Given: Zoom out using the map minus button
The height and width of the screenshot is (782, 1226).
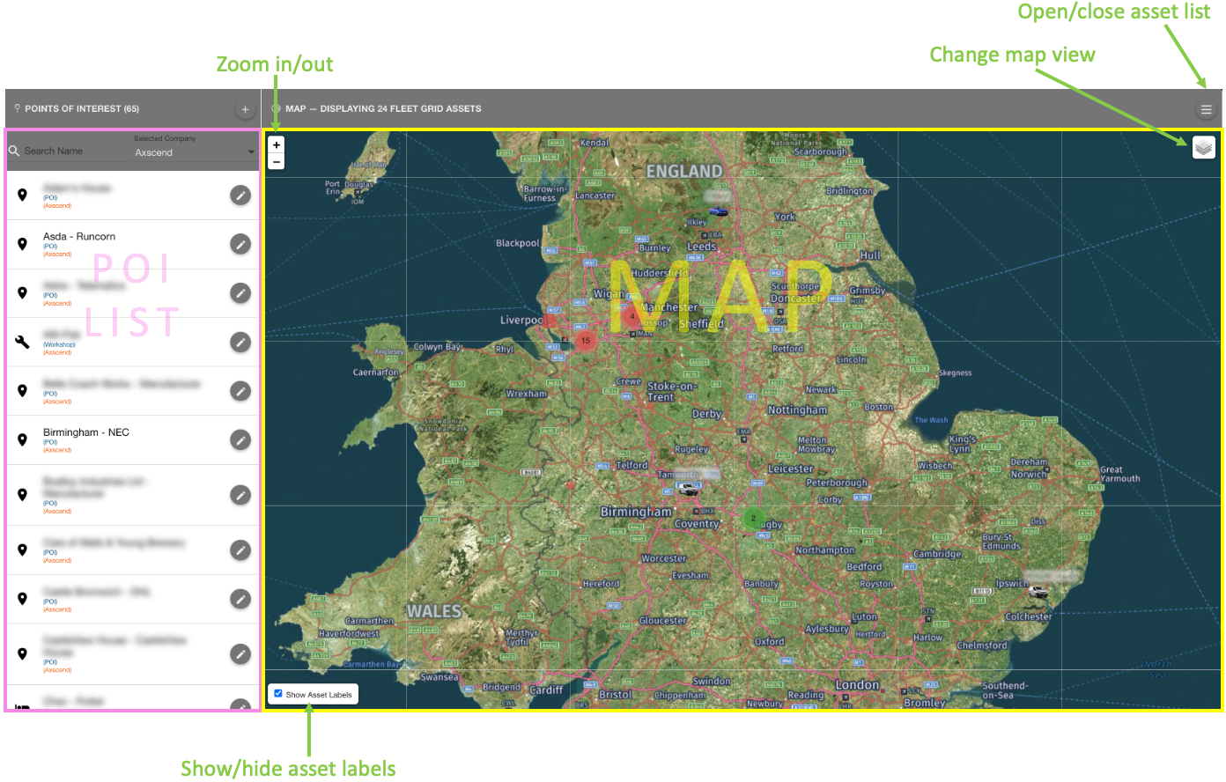Looking at the screenshot, I should tap(276, 162).
